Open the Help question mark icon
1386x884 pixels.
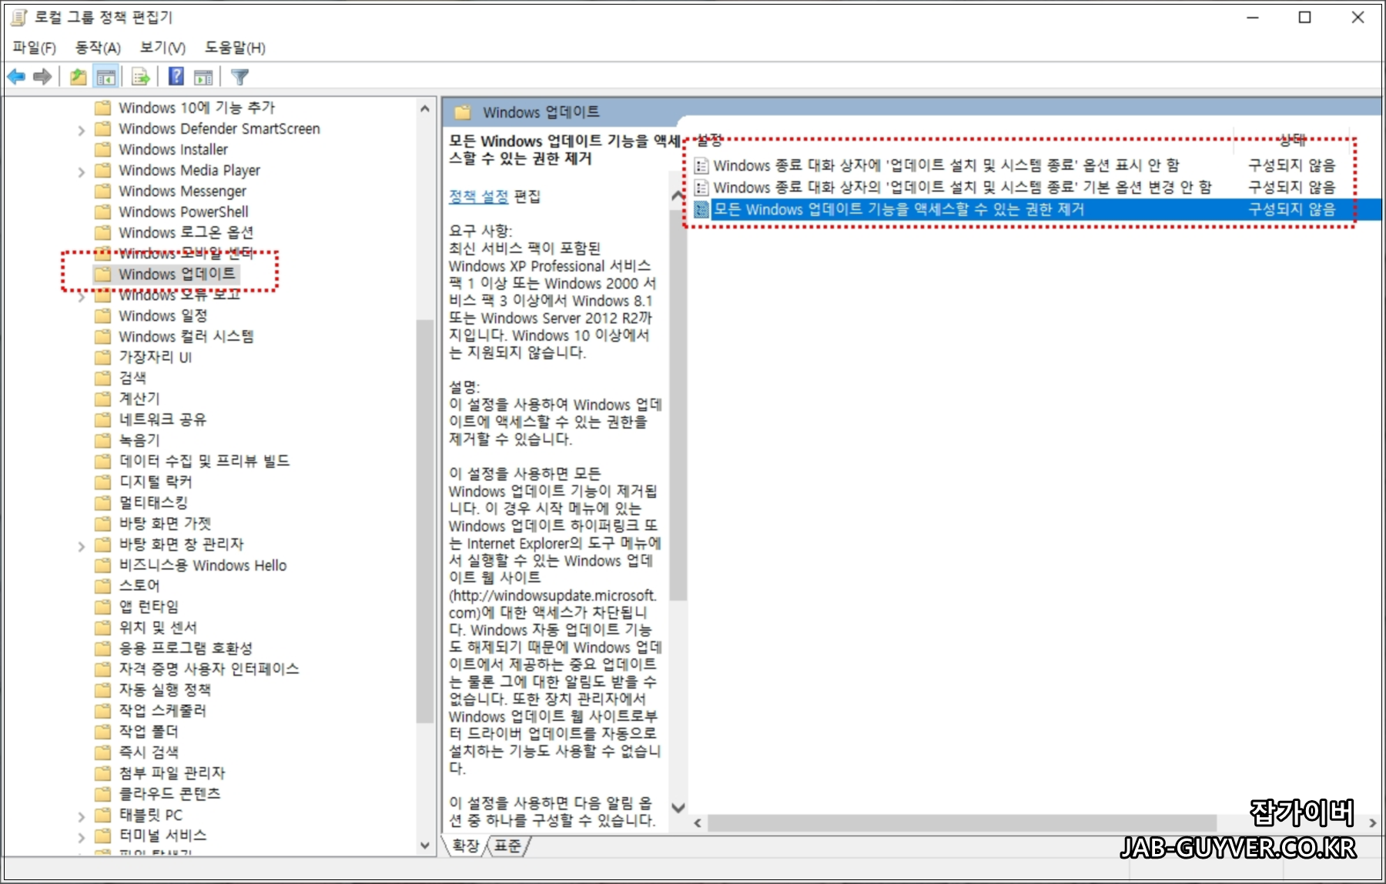click(176, 76)
